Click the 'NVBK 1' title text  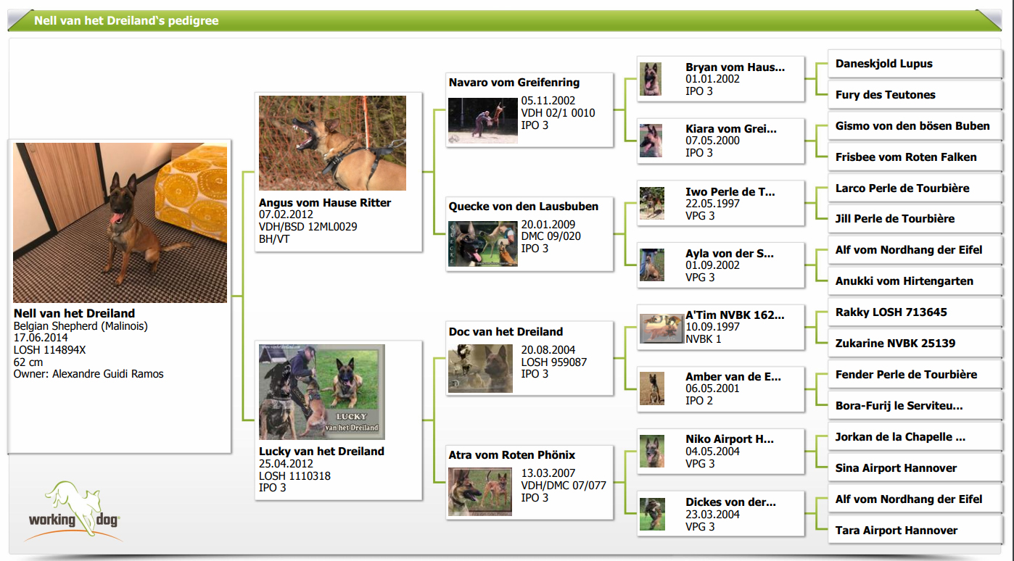(x=704, y=339)
